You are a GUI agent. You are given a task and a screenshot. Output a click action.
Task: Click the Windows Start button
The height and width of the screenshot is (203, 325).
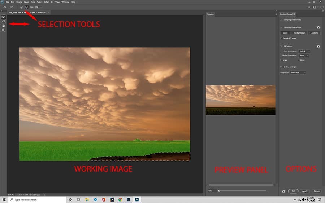point(4,199)
